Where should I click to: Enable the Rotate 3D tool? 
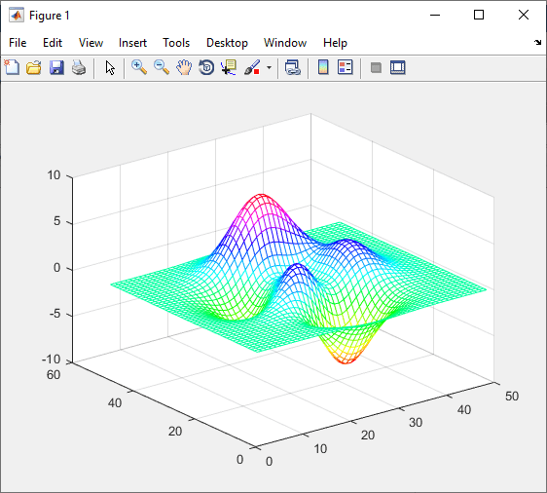(x=206, y=67)
